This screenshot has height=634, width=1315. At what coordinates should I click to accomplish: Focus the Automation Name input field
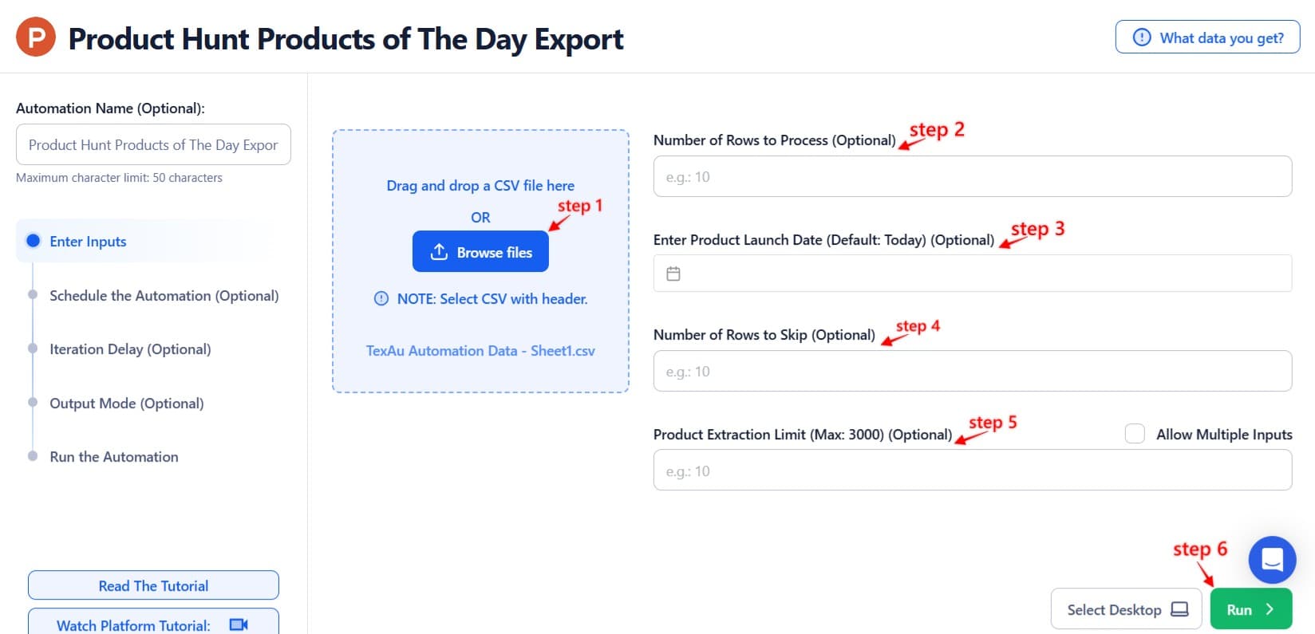pyautogui.click(x=153, y=144)
